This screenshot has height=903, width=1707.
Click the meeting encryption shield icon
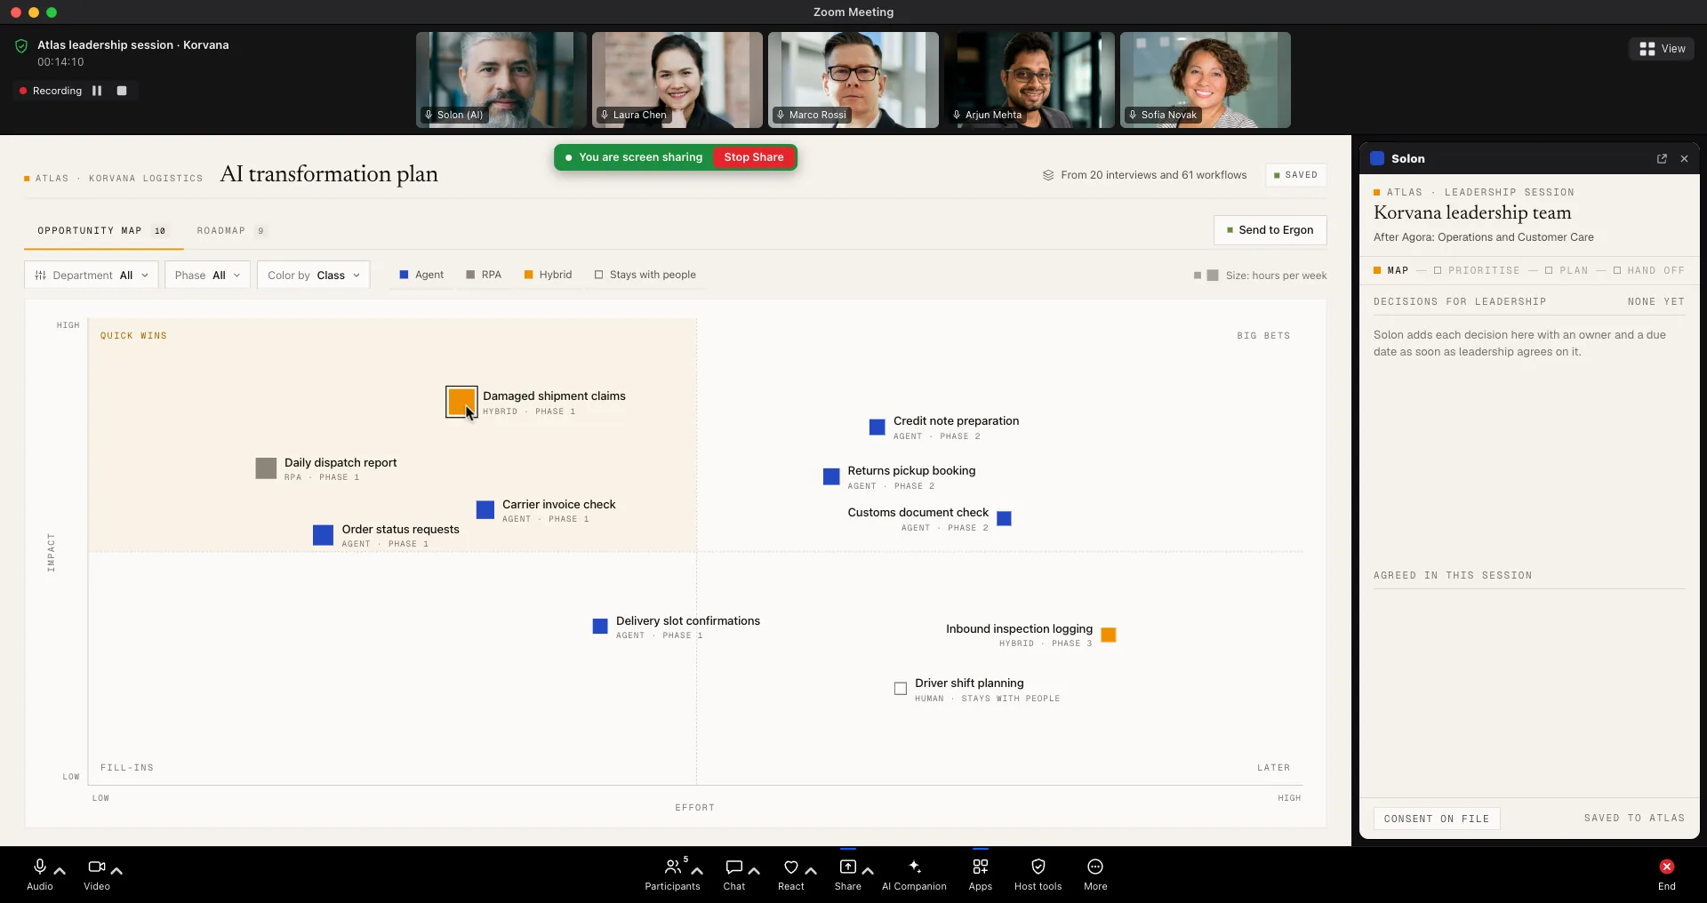tap(21, 45)
